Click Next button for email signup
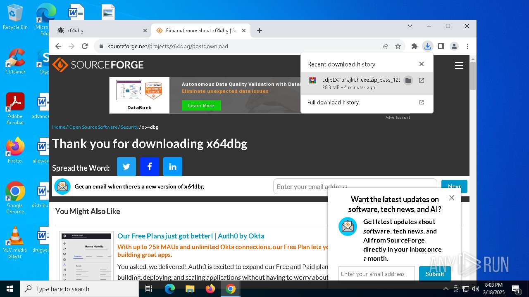 point(454,186)
